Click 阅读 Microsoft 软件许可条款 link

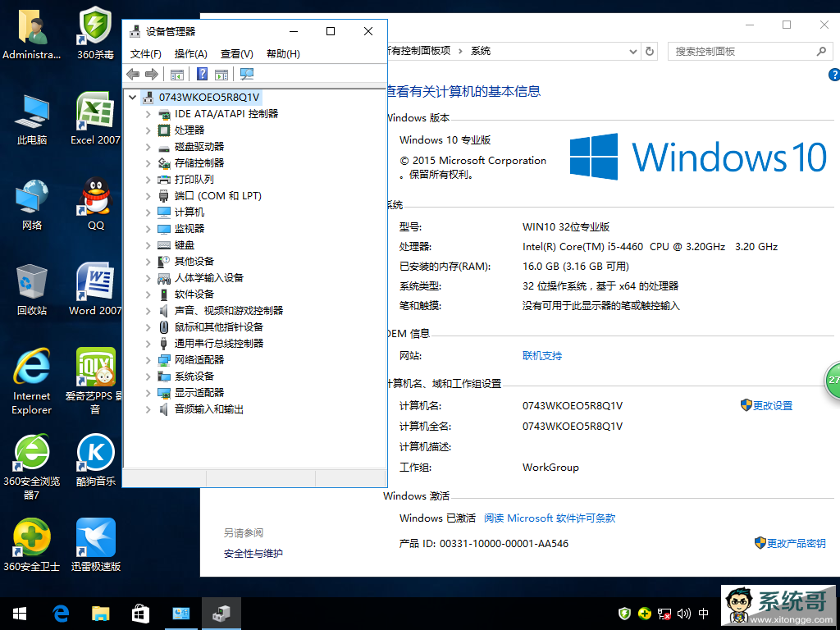click(550, 518)
